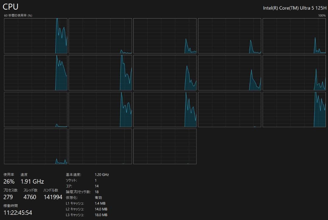Click the Intel Core Ultra 5 125H label

click(294, 8)
